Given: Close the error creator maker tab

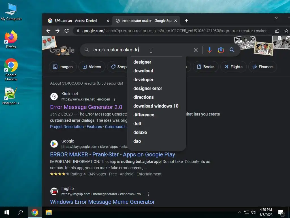Looking at the screenshot, I should (176, 21).
